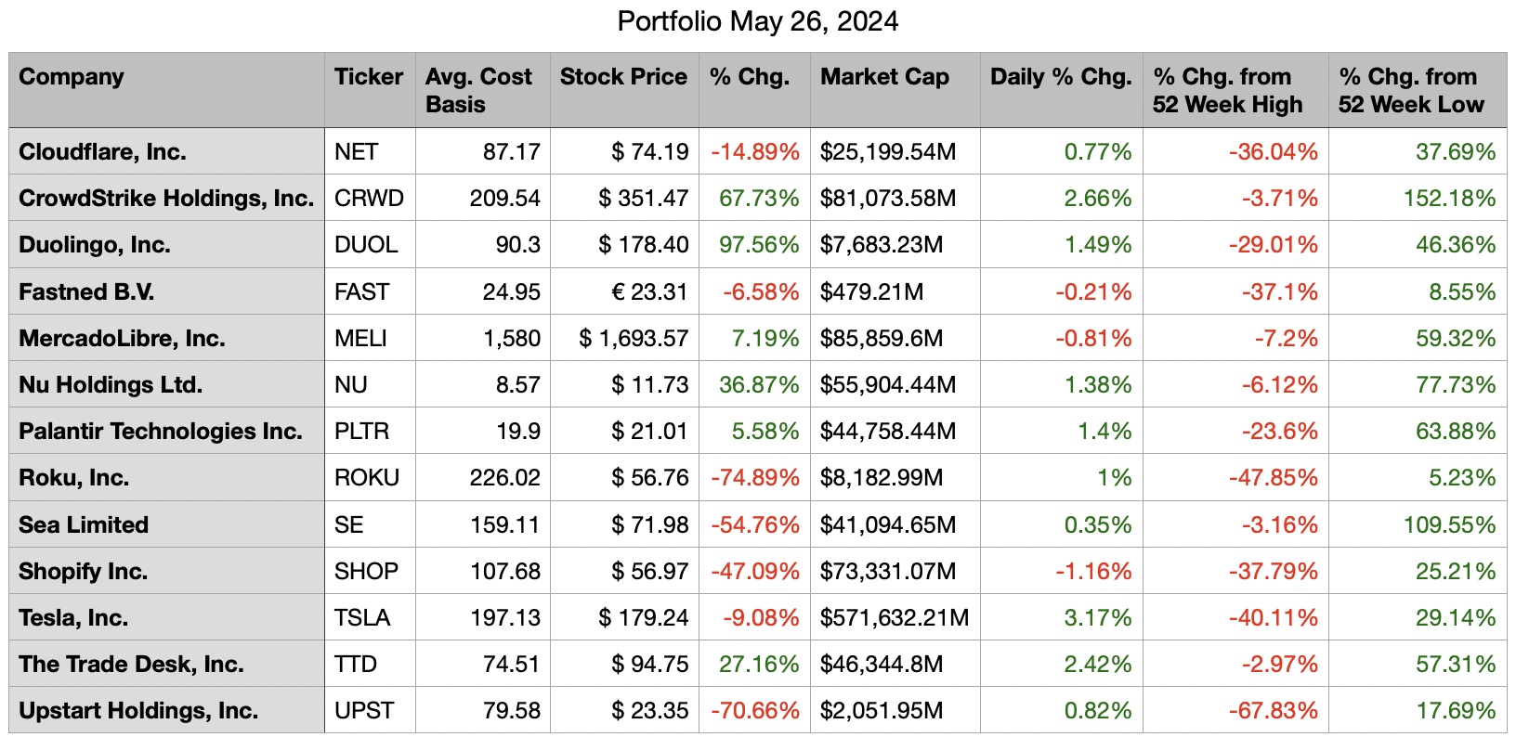This screenshot has height=737, width=1516.
Task: Click % Chg. from 52 Week Low header
Action: coord(1411,90)
